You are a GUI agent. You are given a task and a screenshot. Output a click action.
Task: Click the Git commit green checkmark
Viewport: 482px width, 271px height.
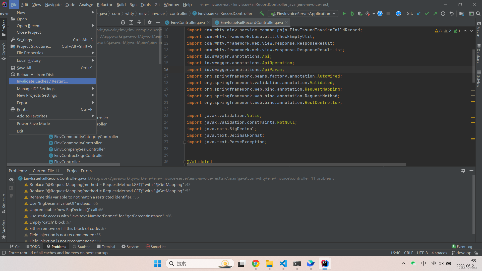[427, 14]
